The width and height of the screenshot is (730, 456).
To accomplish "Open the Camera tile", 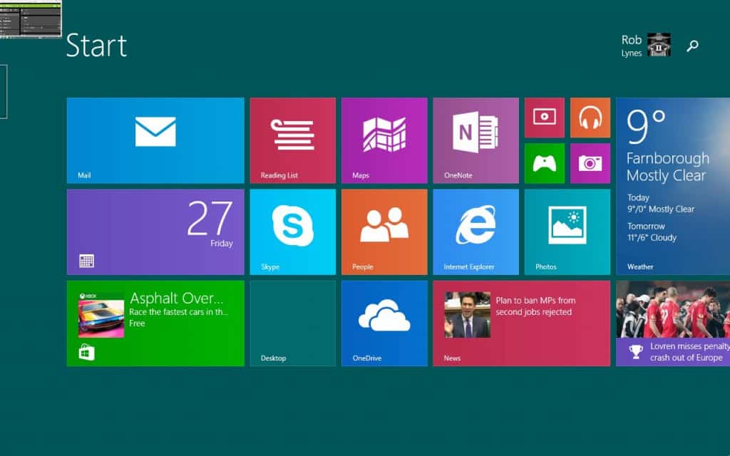I will (x=590, y=163).
